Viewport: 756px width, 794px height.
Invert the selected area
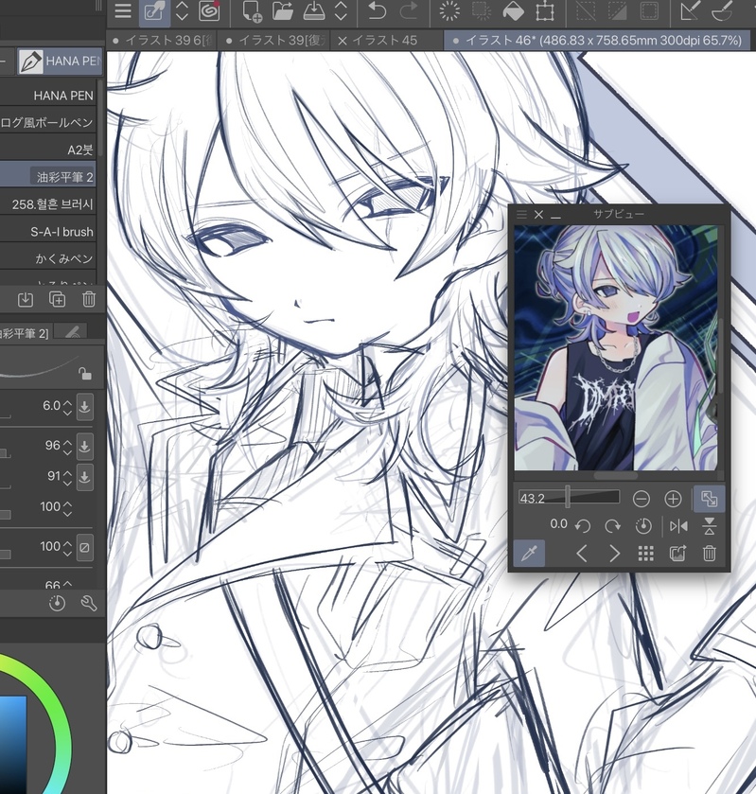coord(617,10)
